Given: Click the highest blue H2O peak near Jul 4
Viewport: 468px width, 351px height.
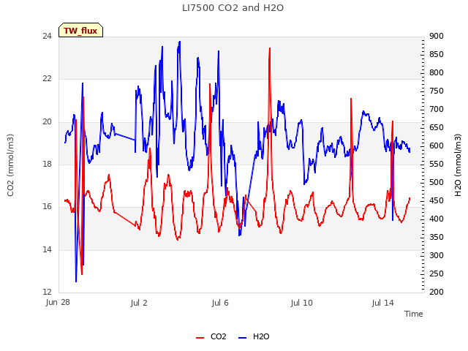Looking at the screenshot, I should click(x=179, y=42).
